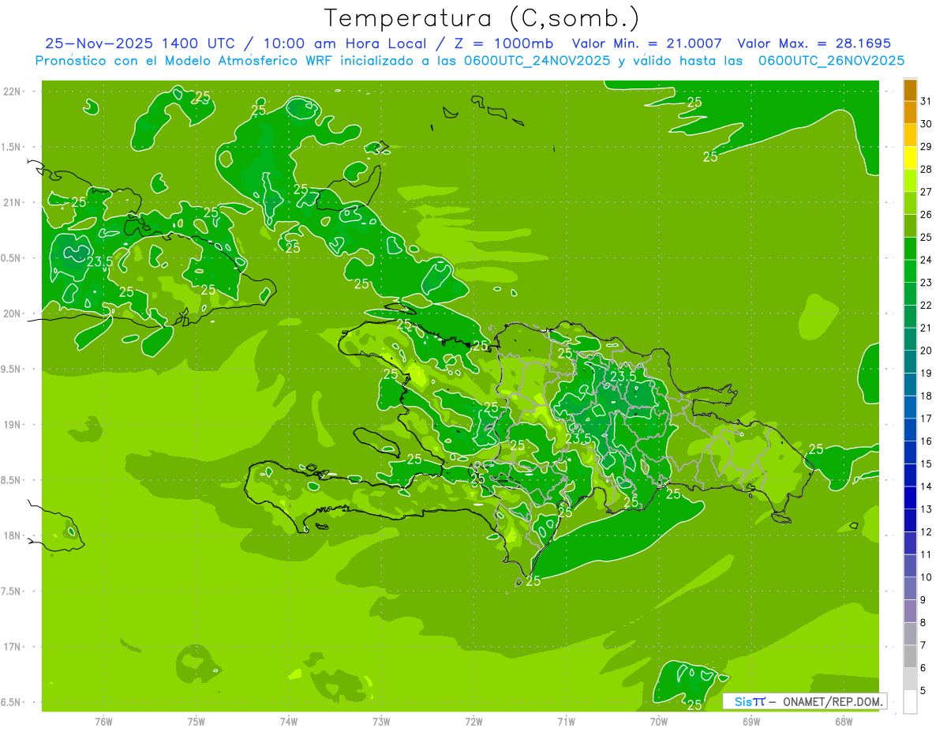947x732 pixels.
Task: Click the "73W" longitude axis label
Action: [381, 721]
